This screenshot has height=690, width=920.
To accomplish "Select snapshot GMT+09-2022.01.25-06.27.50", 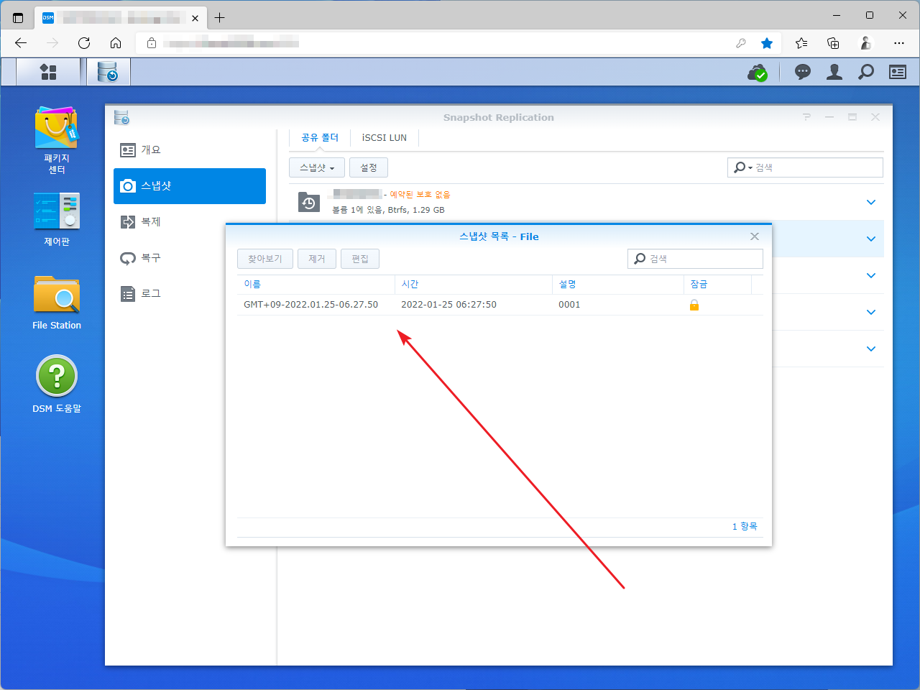I will click(x=310, y=305).
